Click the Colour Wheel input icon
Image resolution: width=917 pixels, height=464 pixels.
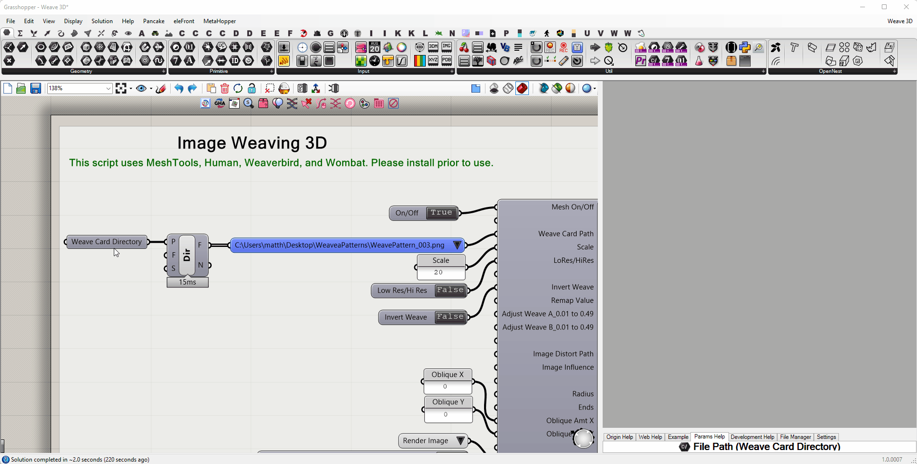(x=402, y=47)
